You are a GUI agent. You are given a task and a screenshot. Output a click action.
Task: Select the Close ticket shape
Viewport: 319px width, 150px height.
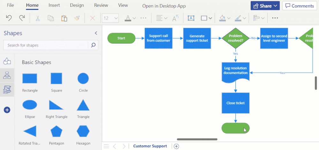236,103
